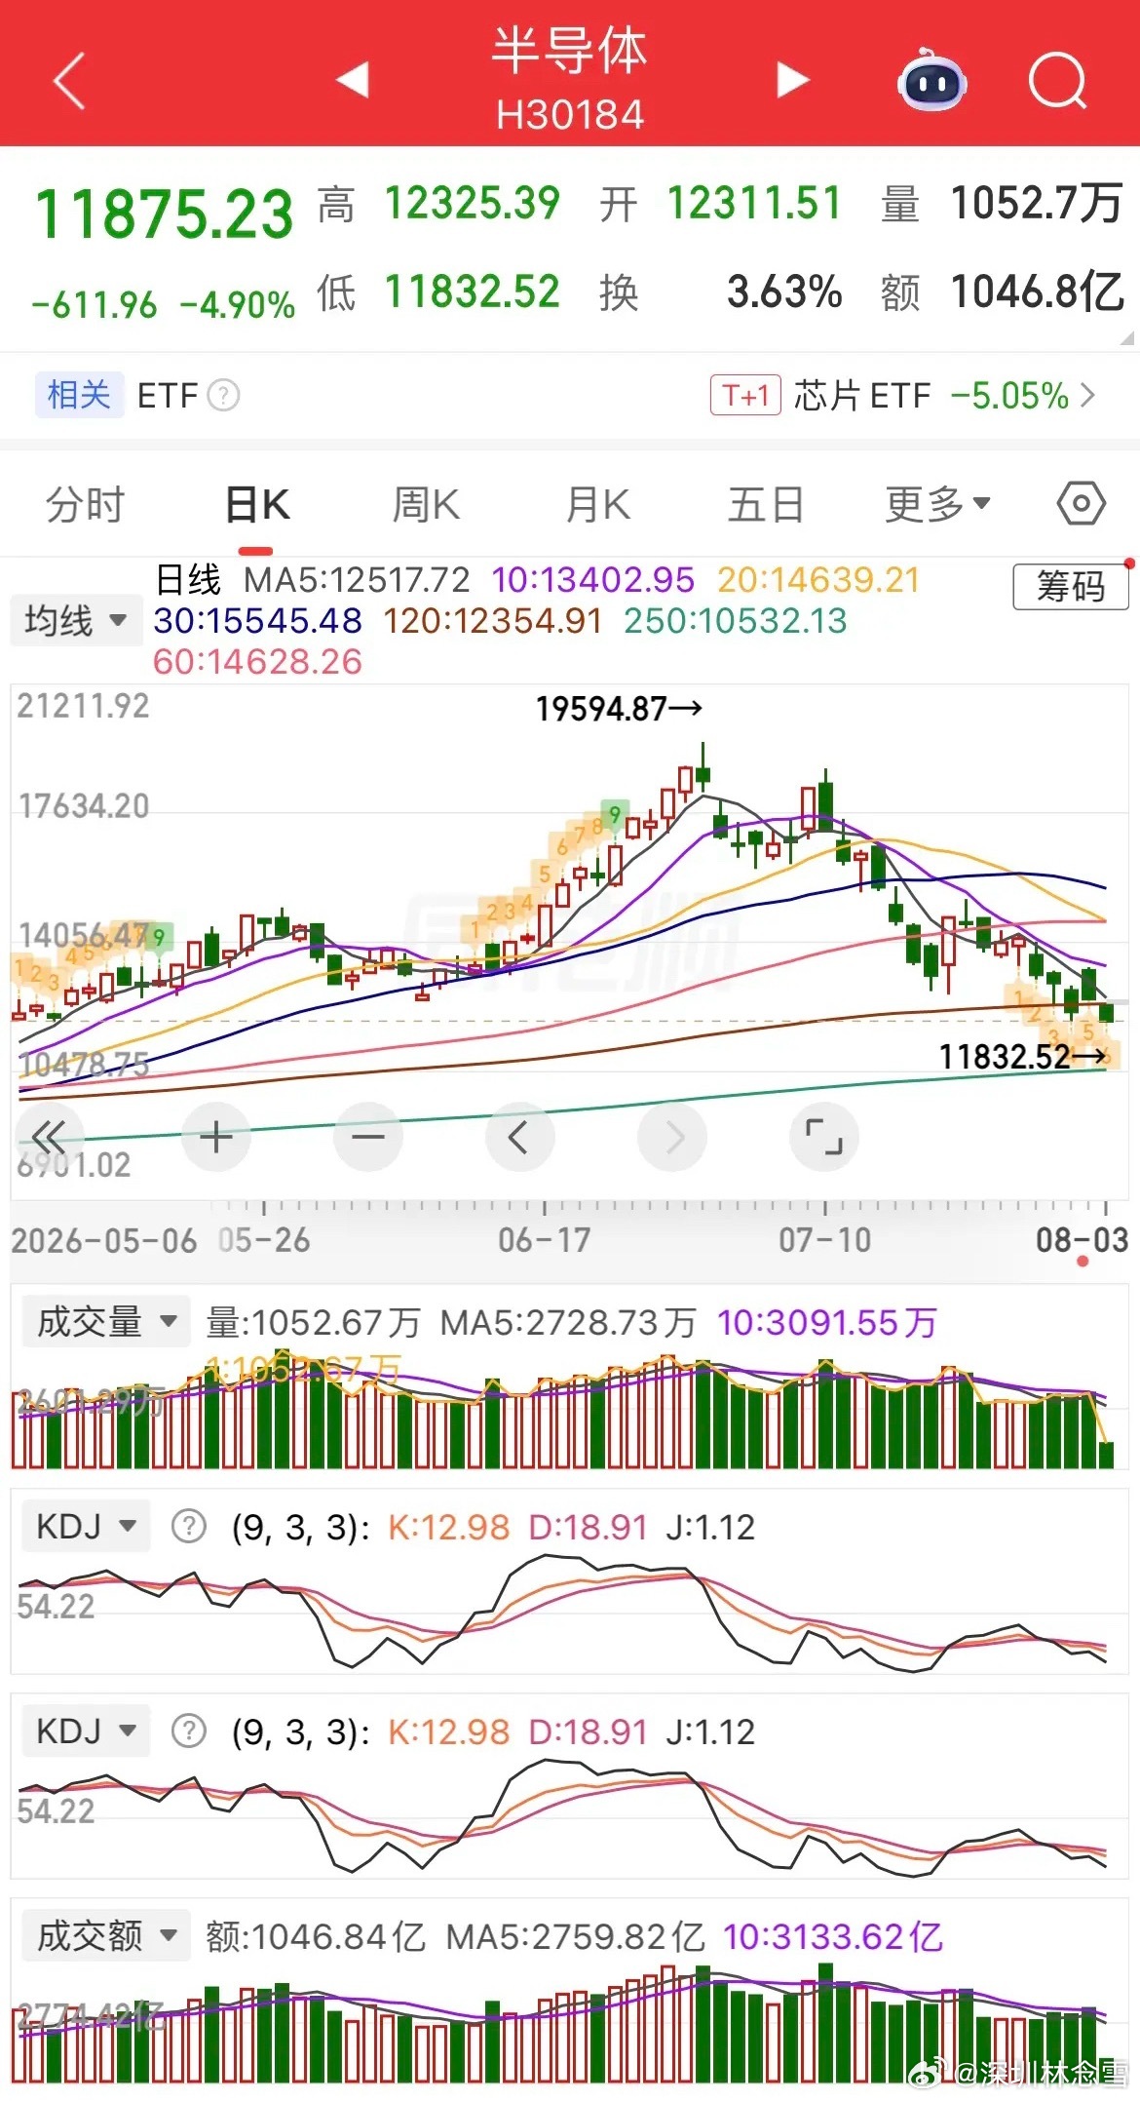Viewport: 1140px width, 2101px height.
Task: Tap 250:10532.13 moving average legend
Action: tap(736, 621)
